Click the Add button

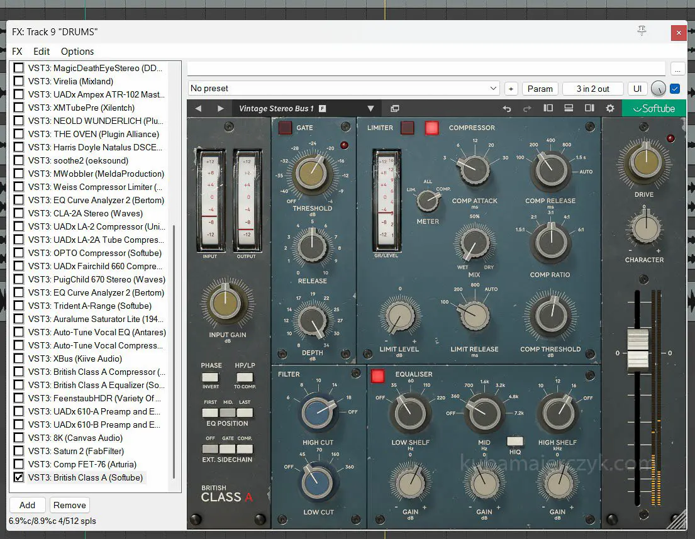(x=27, y=505)
